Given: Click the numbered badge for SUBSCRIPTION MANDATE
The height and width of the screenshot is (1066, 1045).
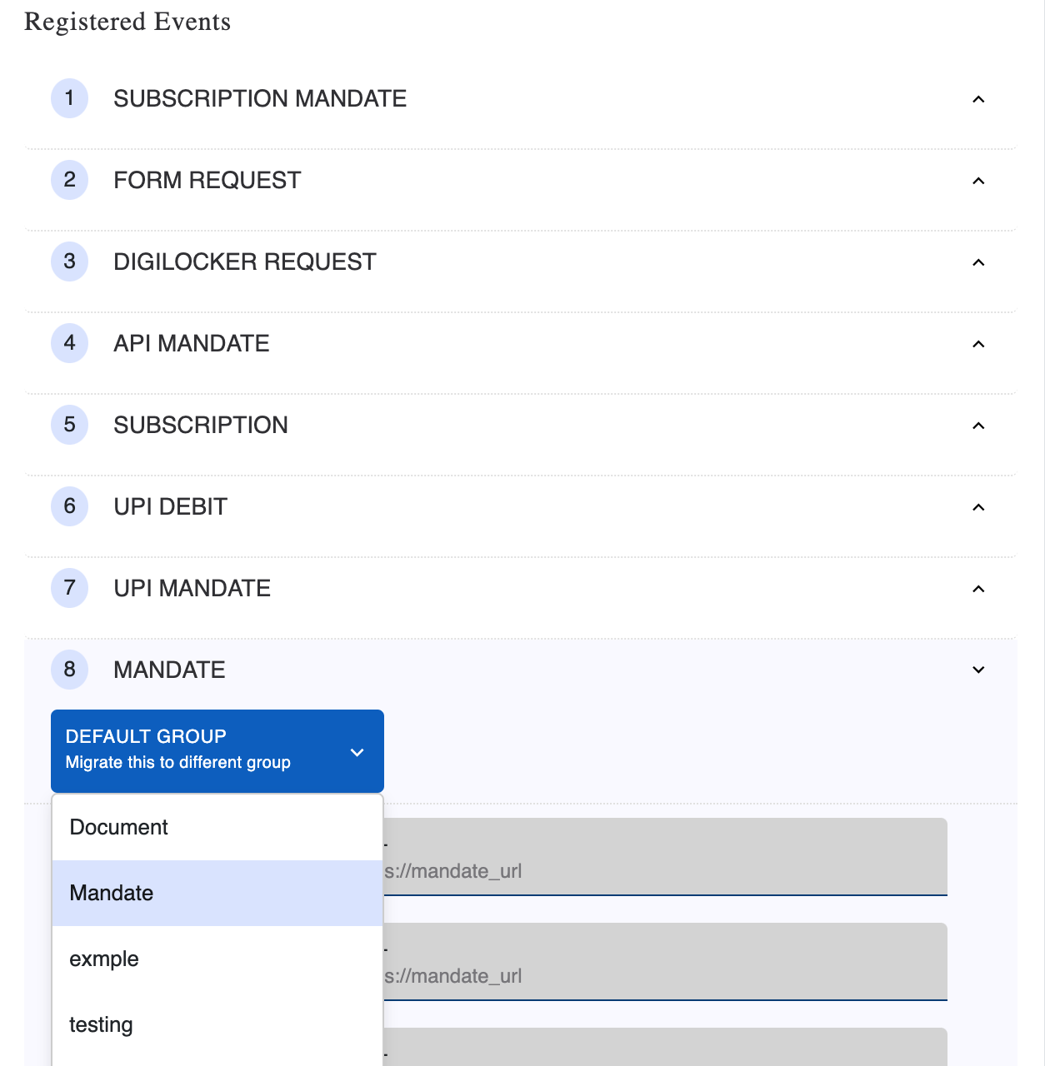Looking at the screenshot, I should coord(69,97).
